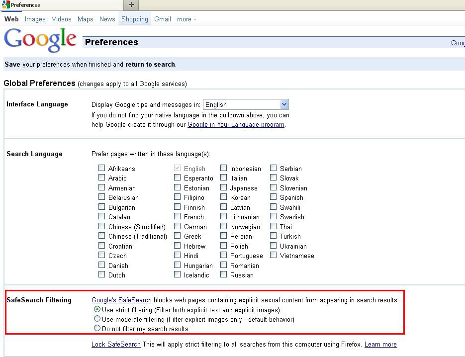Check the Italian language checkbox
Screen dimensions: 465x357
[224, 178]
